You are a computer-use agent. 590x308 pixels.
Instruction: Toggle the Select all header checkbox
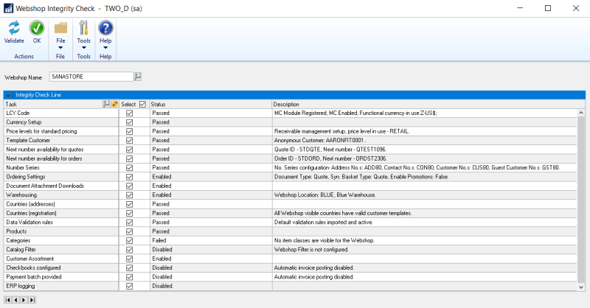(x=142, y=104)
